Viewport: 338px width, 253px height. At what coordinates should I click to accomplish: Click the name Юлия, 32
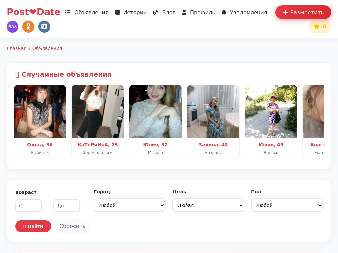(x=155, y=145)
